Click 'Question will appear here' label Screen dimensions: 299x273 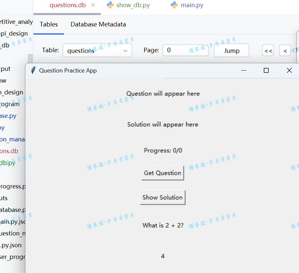click(163, 94)
